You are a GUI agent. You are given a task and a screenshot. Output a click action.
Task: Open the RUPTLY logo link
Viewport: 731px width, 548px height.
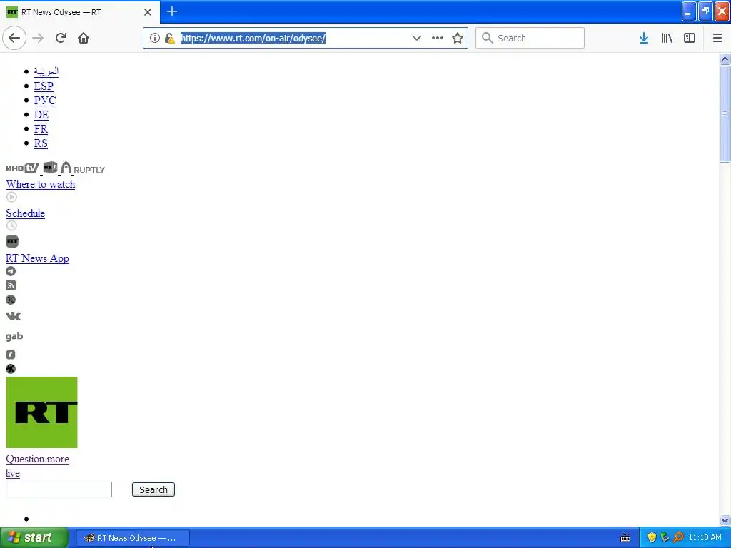click(x=83, y=168)
